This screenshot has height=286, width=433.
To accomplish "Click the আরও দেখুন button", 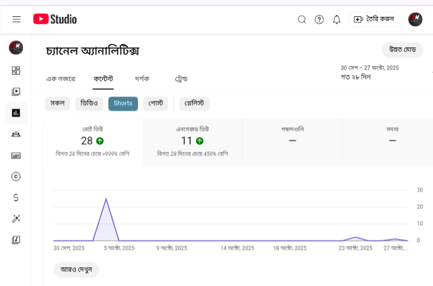I will pos(76,269).
